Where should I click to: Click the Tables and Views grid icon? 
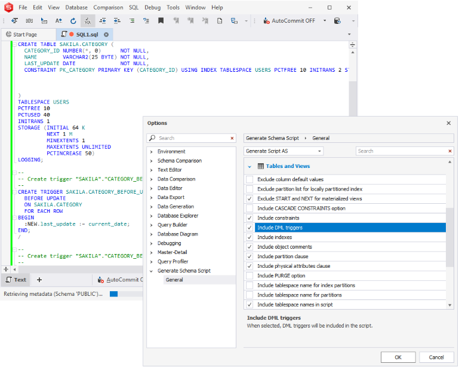point(261,166)
